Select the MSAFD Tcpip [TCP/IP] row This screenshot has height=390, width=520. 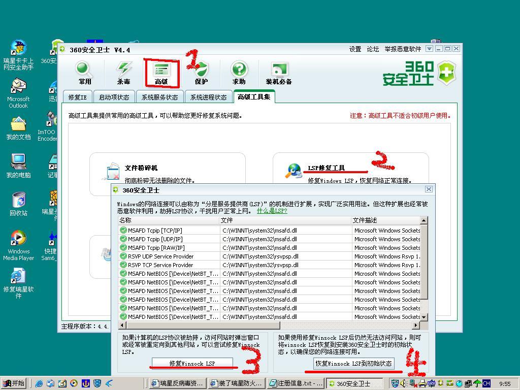[x=269, y=230]
